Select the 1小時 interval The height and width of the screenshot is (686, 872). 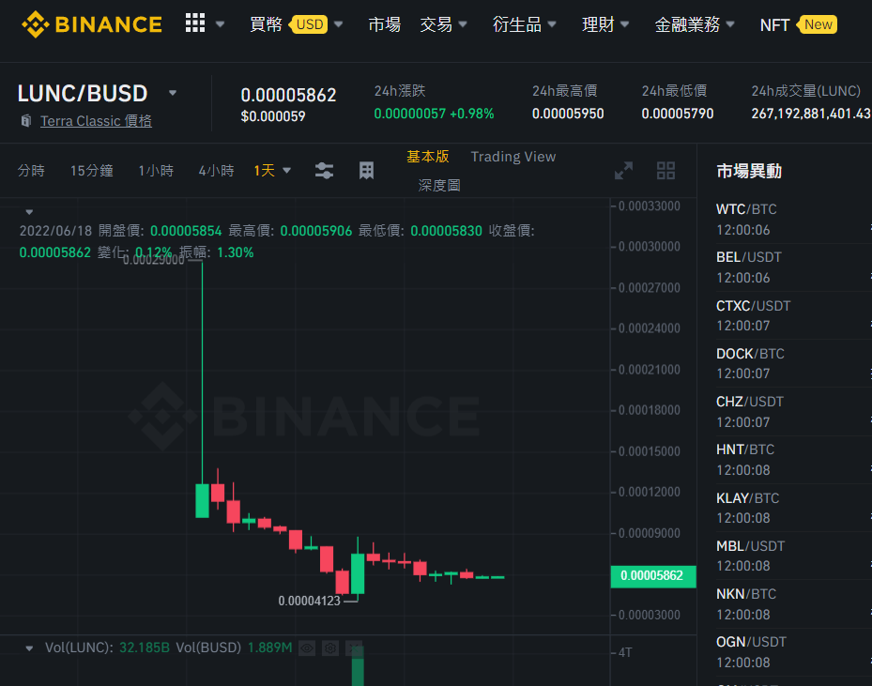point(156,170)
